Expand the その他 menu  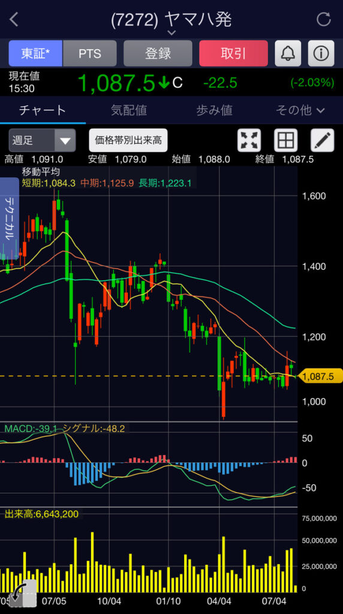coord(300,110)
